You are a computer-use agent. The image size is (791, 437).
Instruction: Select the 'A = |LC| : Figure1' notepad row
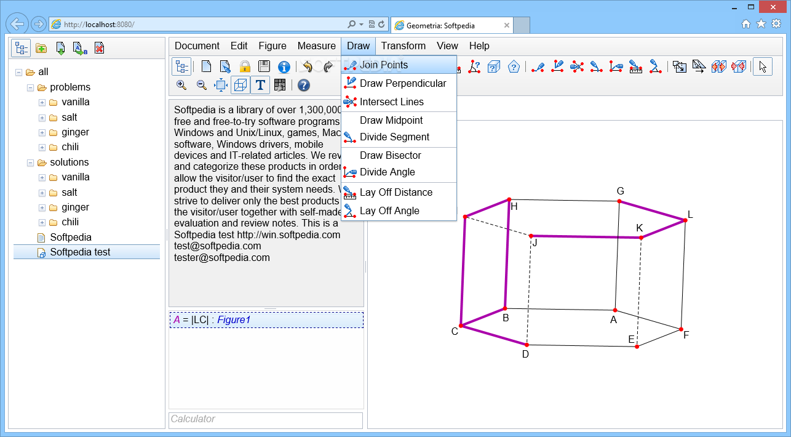[x=266, y=320]
